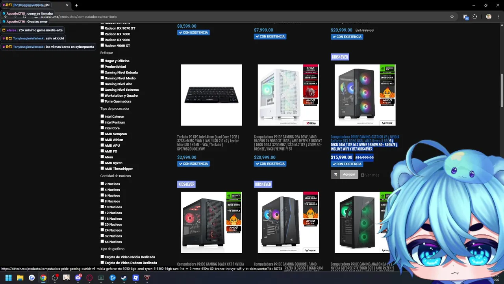Check the Intel Celeron processor filter
This screenshot has width=504, height=284.
point(102,116)
